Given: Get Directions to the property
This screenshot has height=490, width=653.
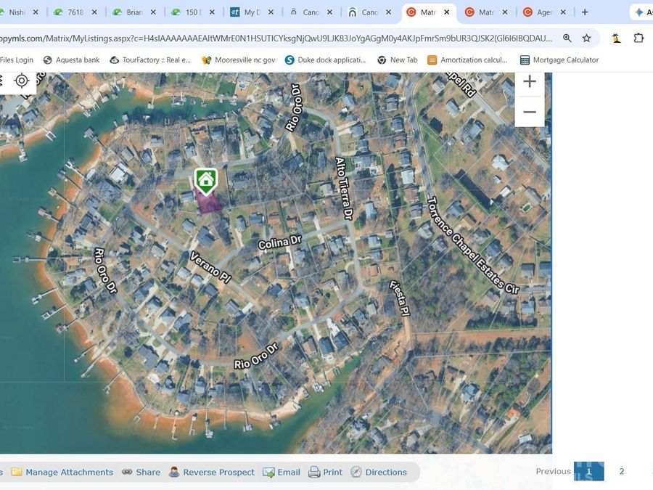Looking at the screenshot, I should [x=379, y=472].
